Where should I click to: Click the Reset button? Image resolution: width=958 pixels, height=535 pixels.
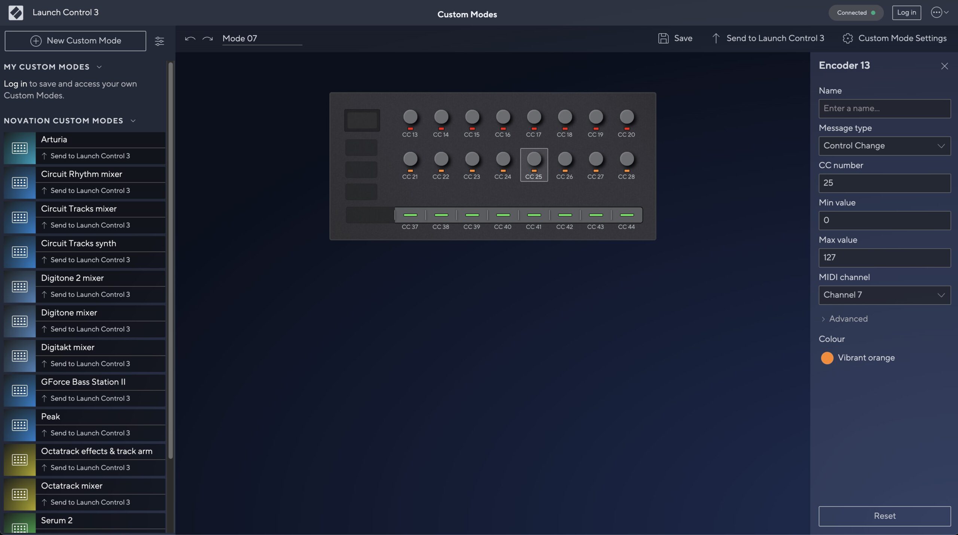(884, 516)
